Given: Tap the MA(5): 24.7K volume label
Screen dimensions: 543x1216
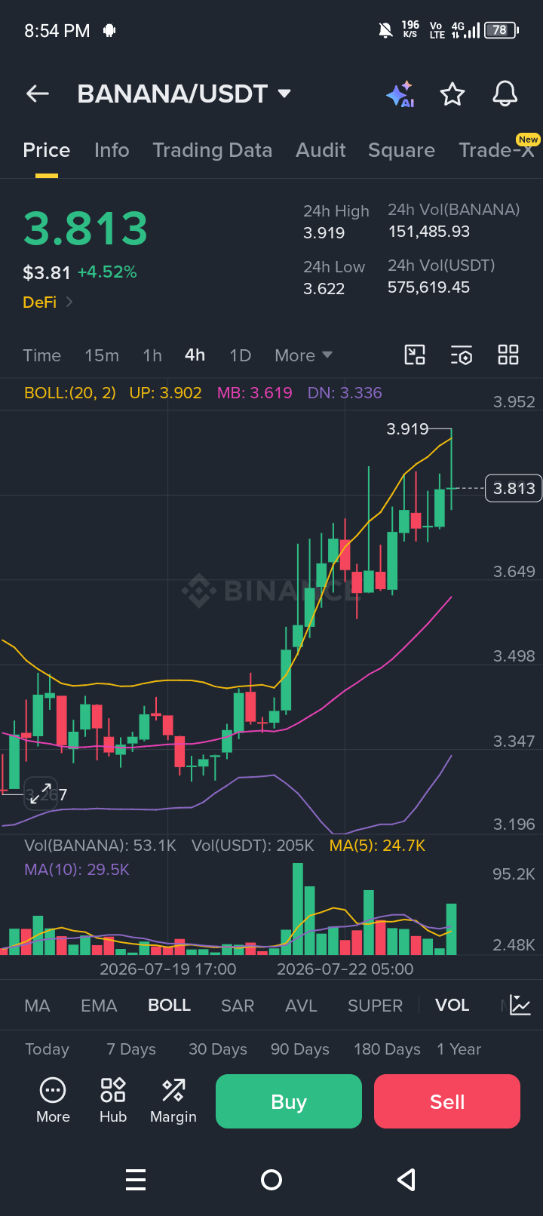Looking at the screenshot, I should (x=377, y=846).
